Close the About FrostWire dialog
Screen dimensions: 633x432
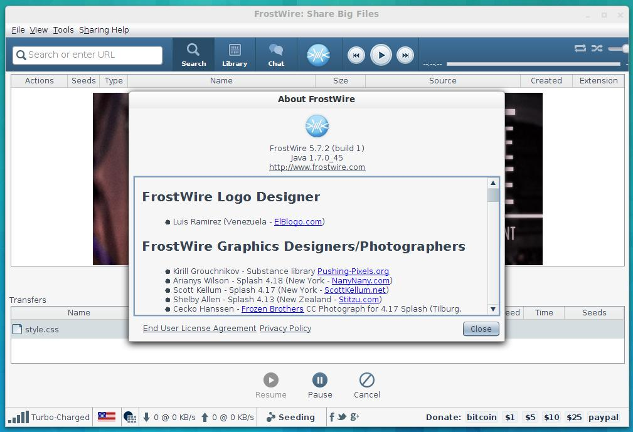(481, 329)
